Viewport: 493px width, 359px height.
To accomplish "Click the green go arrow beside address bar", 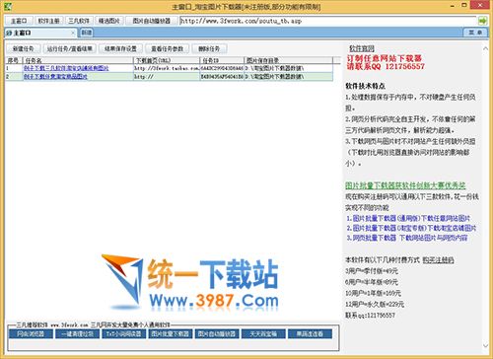I will [x=482, y=21].
